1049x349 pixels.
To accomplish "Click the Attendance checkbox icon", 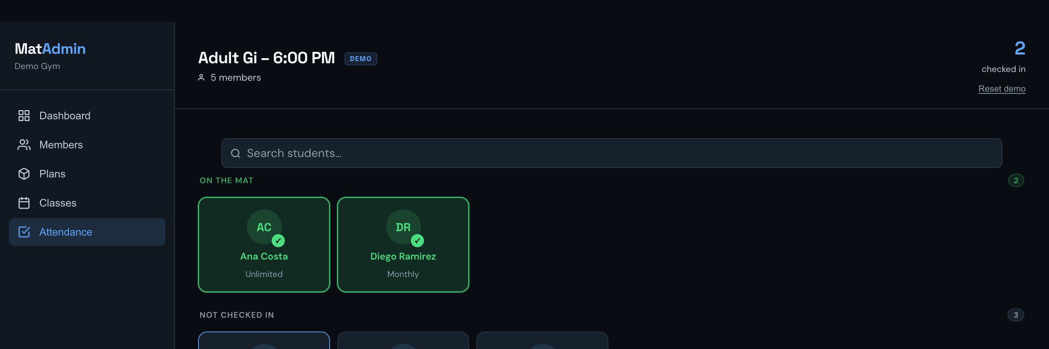I will [x=24, y=232].
